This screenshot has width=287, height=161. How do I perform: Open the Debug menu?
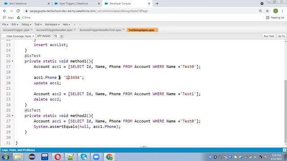pos(26,25)
